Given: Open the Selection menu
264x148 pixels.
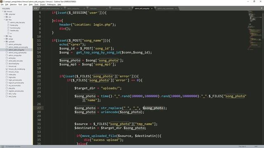Looking at the screenshot, I should click(13, 5).
